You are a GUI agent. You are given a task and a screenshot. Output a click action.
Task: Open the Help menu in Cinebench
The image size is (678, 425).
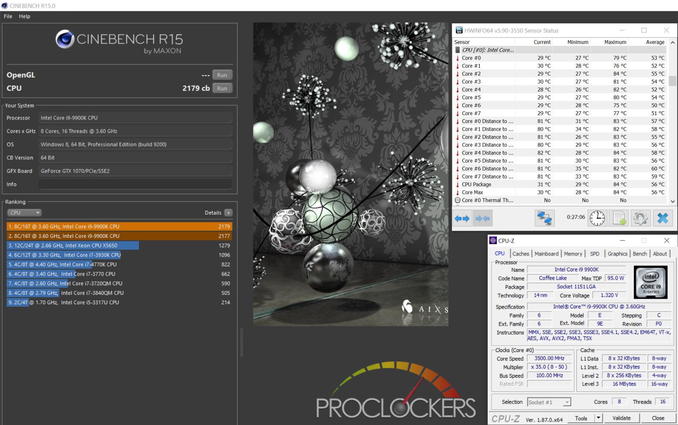pos(24,16)
